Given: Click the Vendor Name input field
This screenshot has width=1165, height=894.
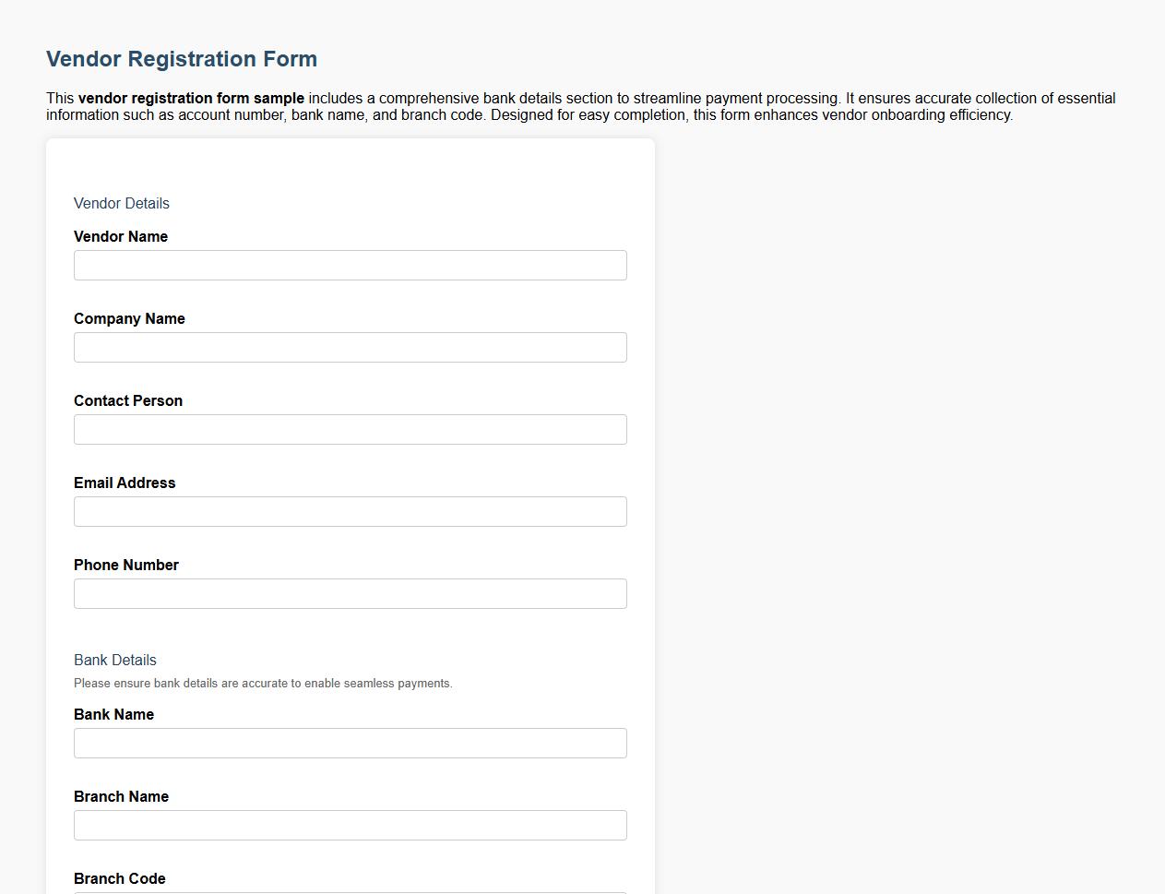Looking at the screenshot, I should click(350, 265).
